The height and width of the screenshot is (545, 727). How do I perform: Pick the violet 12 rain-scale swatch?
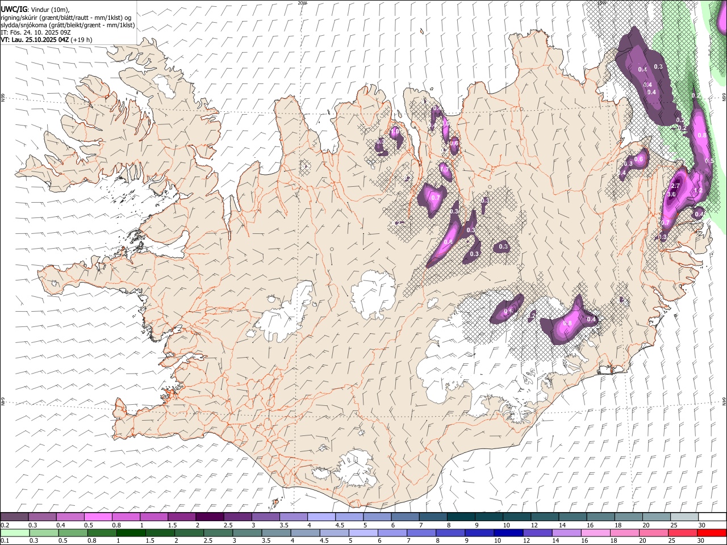coord(538,533)
